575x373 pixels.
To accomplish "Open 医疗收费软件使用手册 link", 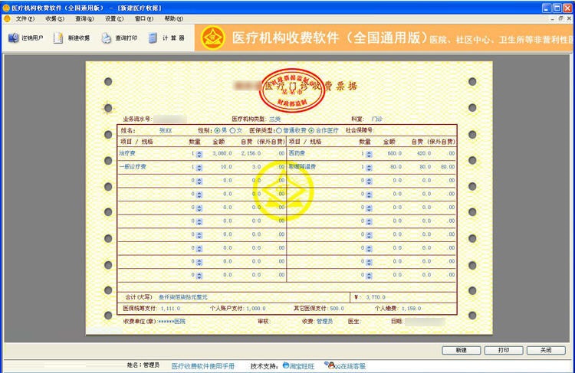I will [x=203, y=365].
